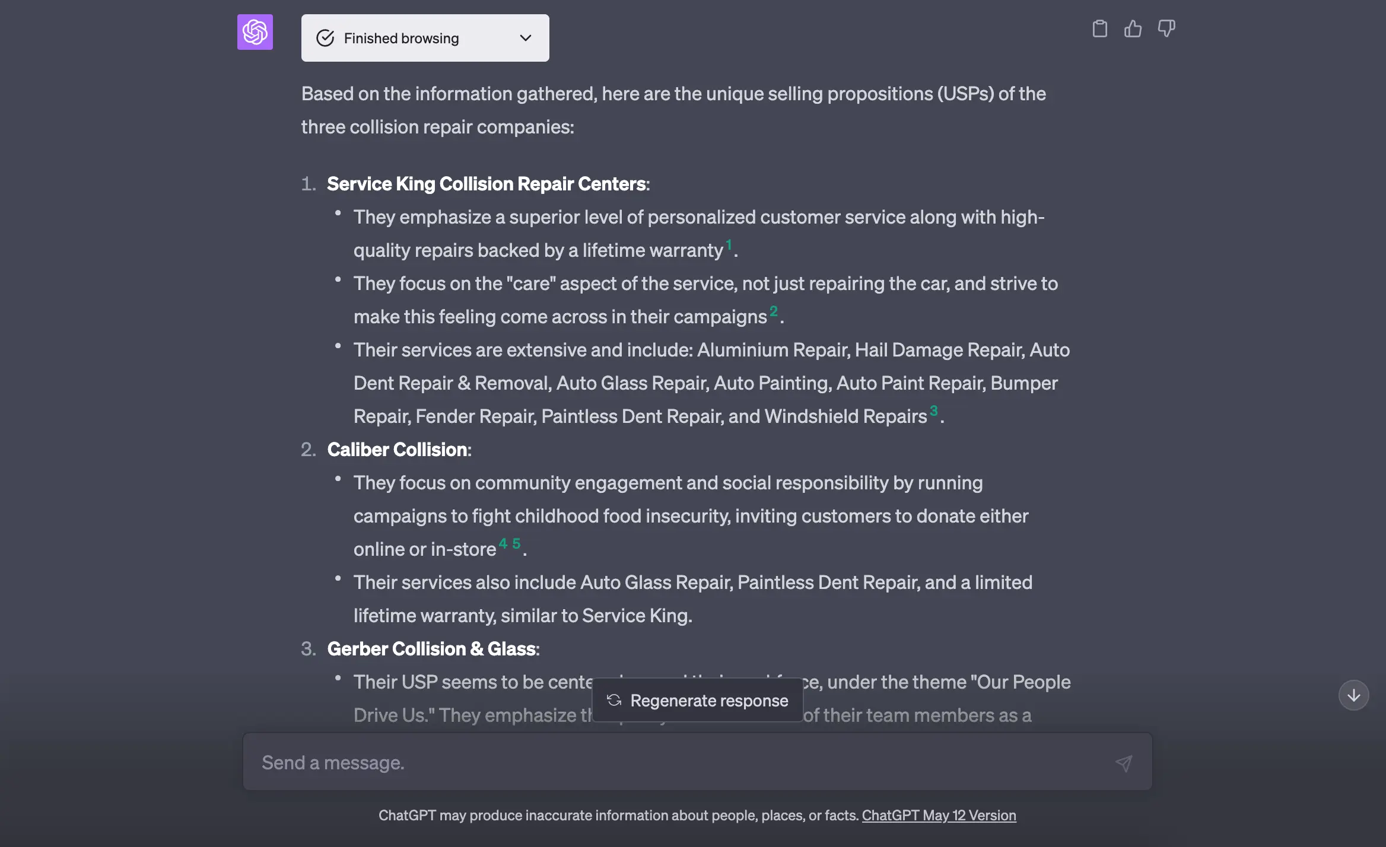Open citation 5 after in-store
This screenshot has width=1386, height=847.
coord(516,543)
